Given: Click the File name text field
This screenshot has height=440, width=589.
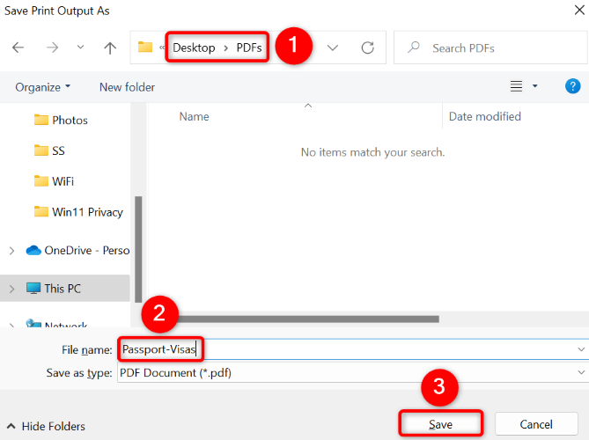Looking at the screenshot, I should pyautogui.click(x=346, y=349).
